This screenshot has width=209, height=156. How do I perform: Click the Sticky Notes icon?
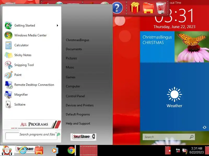(x=8, y=55)
